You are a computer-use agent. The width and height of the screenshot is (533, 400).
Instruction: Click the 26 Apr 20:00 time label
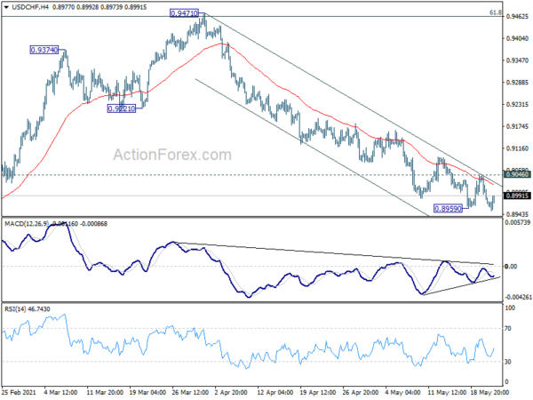(361, 393)
